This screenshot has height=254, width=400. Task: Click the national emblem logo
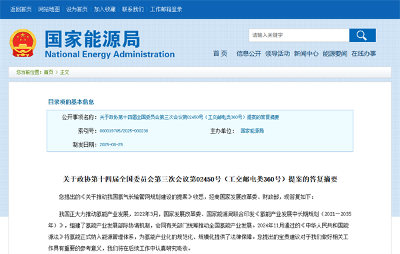tap(23, 43)
